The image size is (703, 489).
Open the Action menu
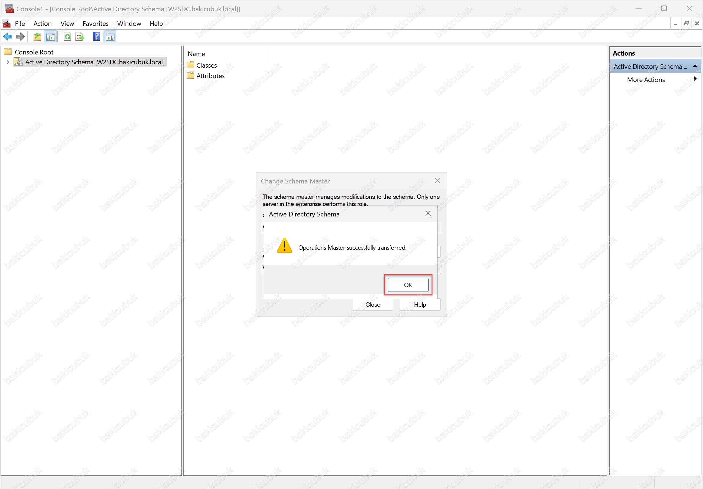click(43, 24)
